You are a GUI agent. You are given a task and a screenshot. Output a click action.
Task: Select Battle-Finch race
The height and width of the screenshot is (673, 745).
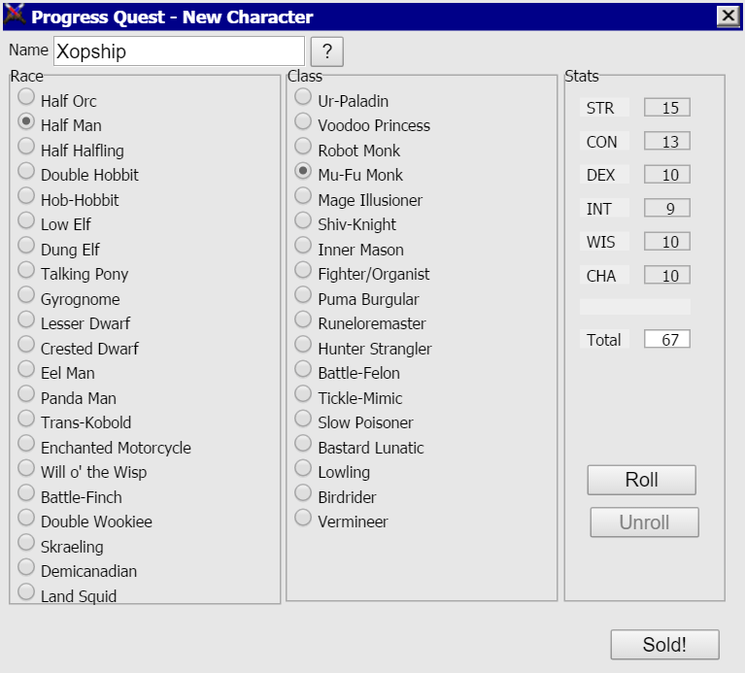(26, 493)
